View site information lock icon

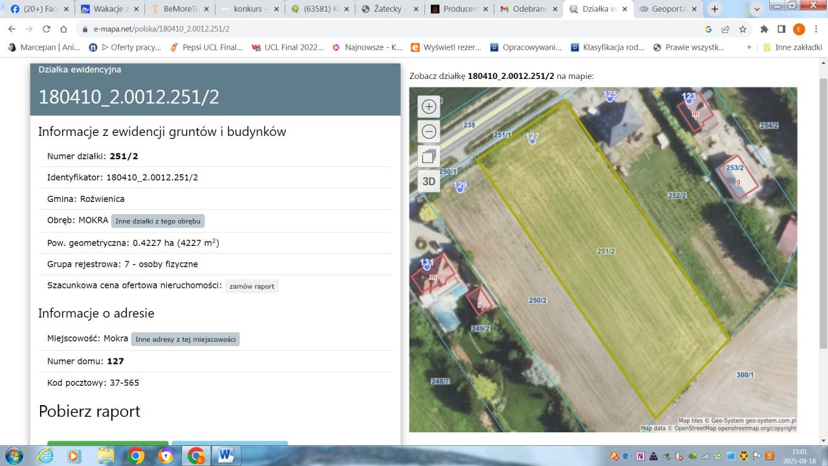pyautogui.click(x=84, y=29)
